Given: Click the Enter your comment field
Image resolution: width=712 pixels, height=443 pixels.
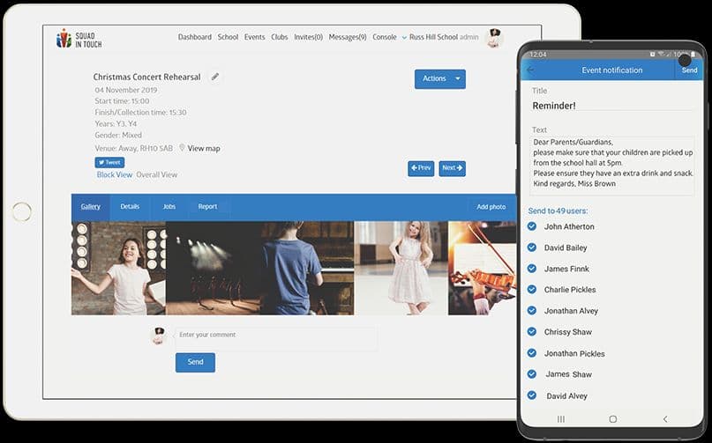Looking at the screenshot, I should point(276,338).
